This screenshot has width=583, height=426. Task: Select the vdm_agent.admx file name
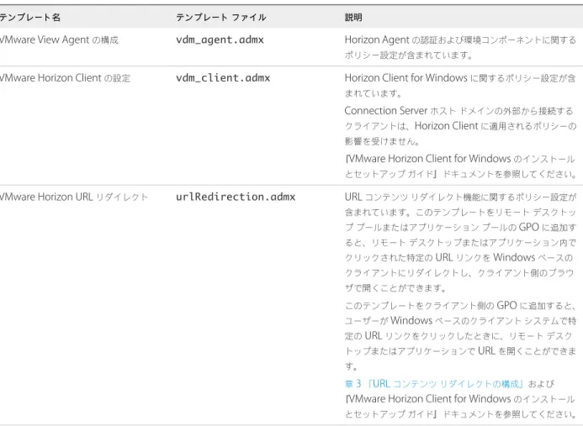pyautogui.click(x=220, y=39)
